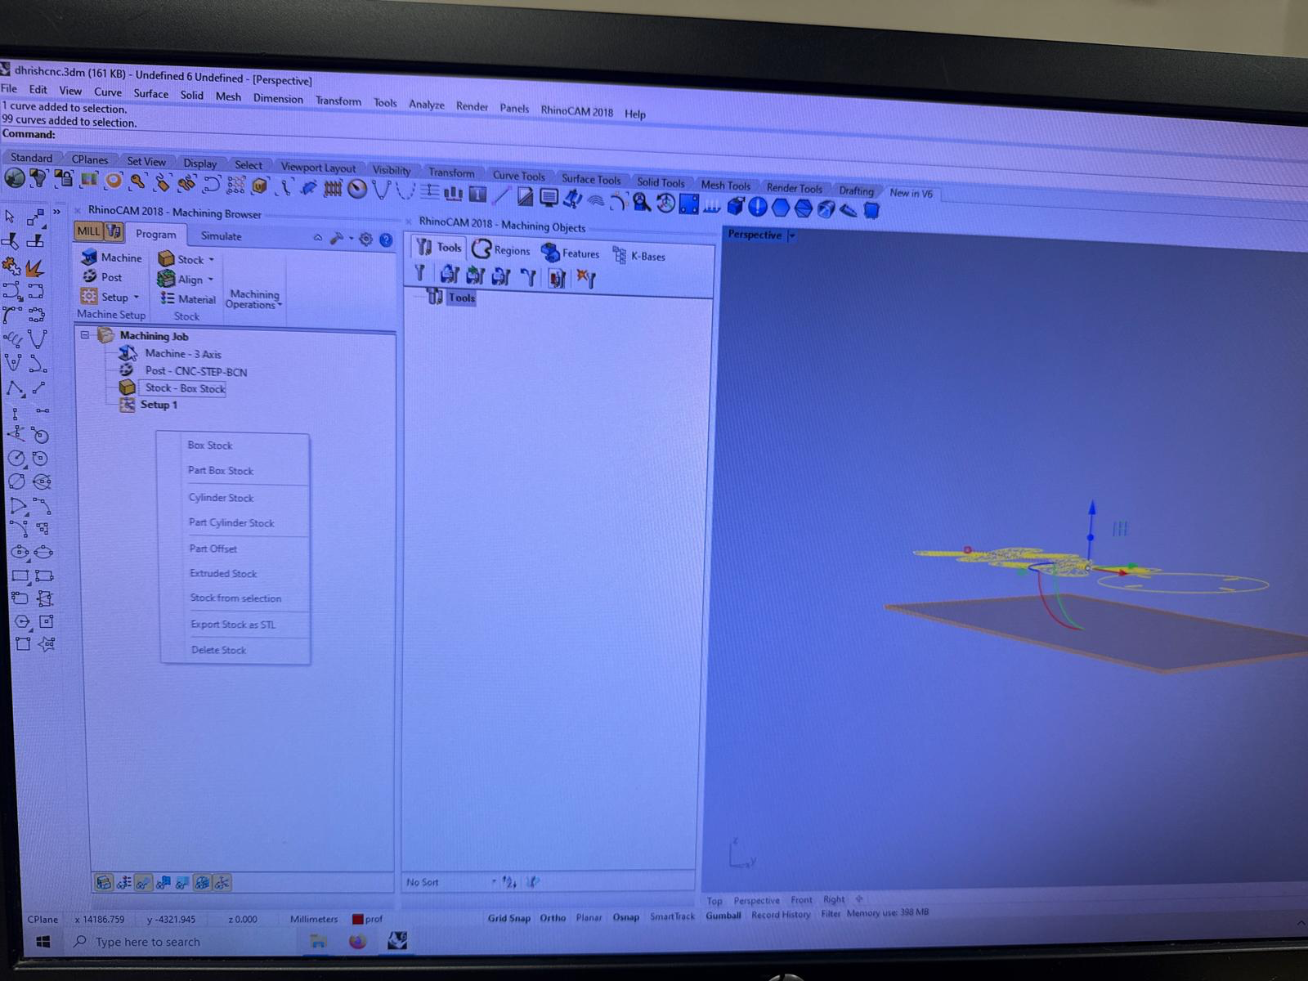Click the Circle tool in the sidebar
The image size is (1308, 981).
coord(16,459)
